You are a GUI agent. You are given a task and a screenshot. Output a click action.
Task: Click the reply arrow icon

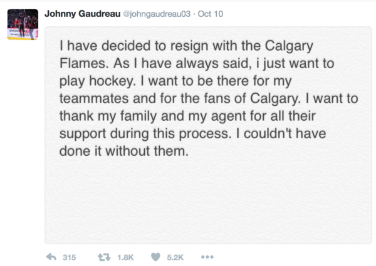point(51,257)
